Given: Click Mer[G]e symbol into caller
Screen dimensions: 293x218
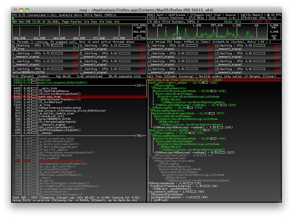Looking at the screenshot, I should [220, 76].
